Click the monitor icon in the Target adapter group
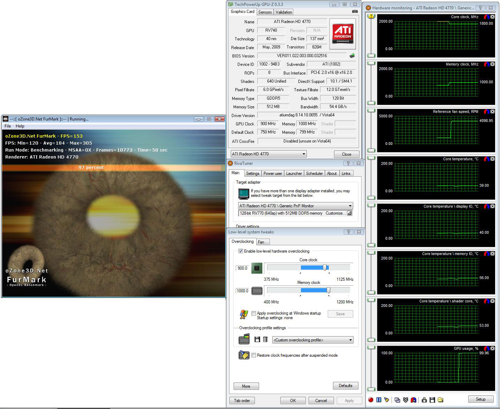The image size is (500, 409). click(x=244, y=194)
